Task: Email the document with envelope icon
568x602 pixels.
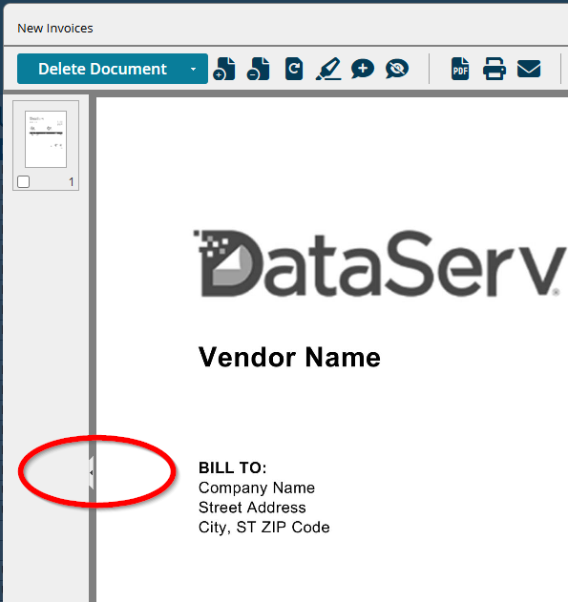Action: click(529, 69)
